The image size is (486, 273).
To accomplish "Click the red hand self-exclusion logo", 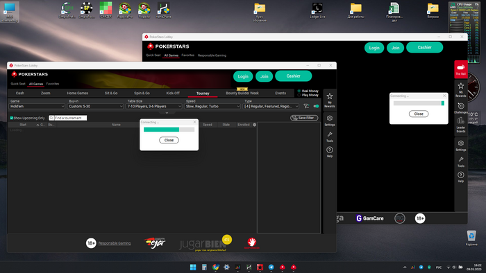I will 251,243.
